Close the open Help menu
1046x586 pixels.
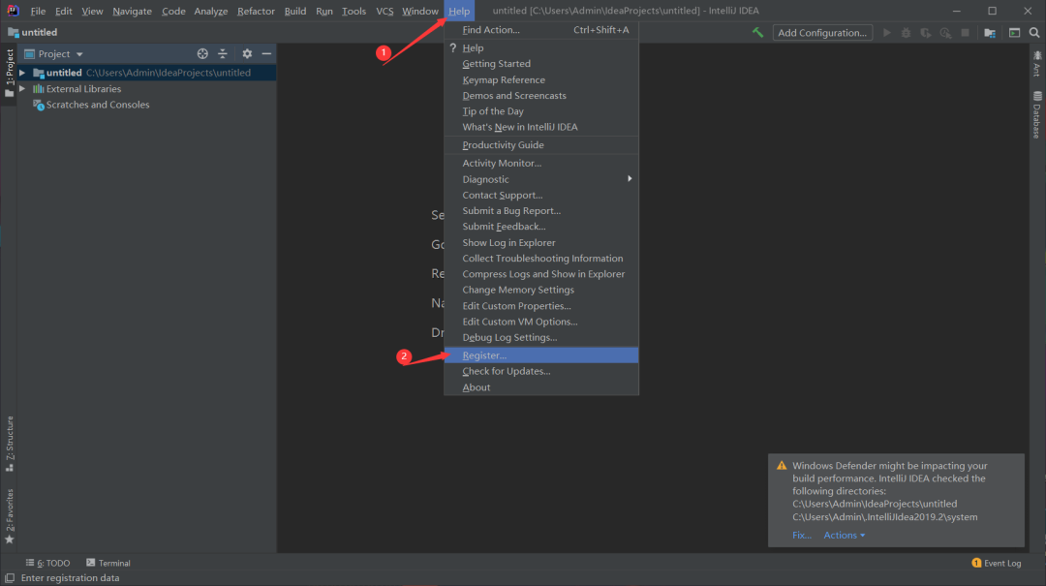(459, 11)
